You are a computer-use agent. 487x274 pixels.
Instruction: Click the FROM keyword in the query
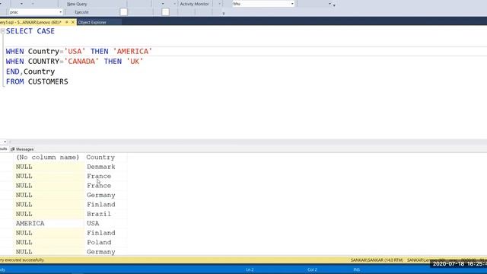click(14, 81)
